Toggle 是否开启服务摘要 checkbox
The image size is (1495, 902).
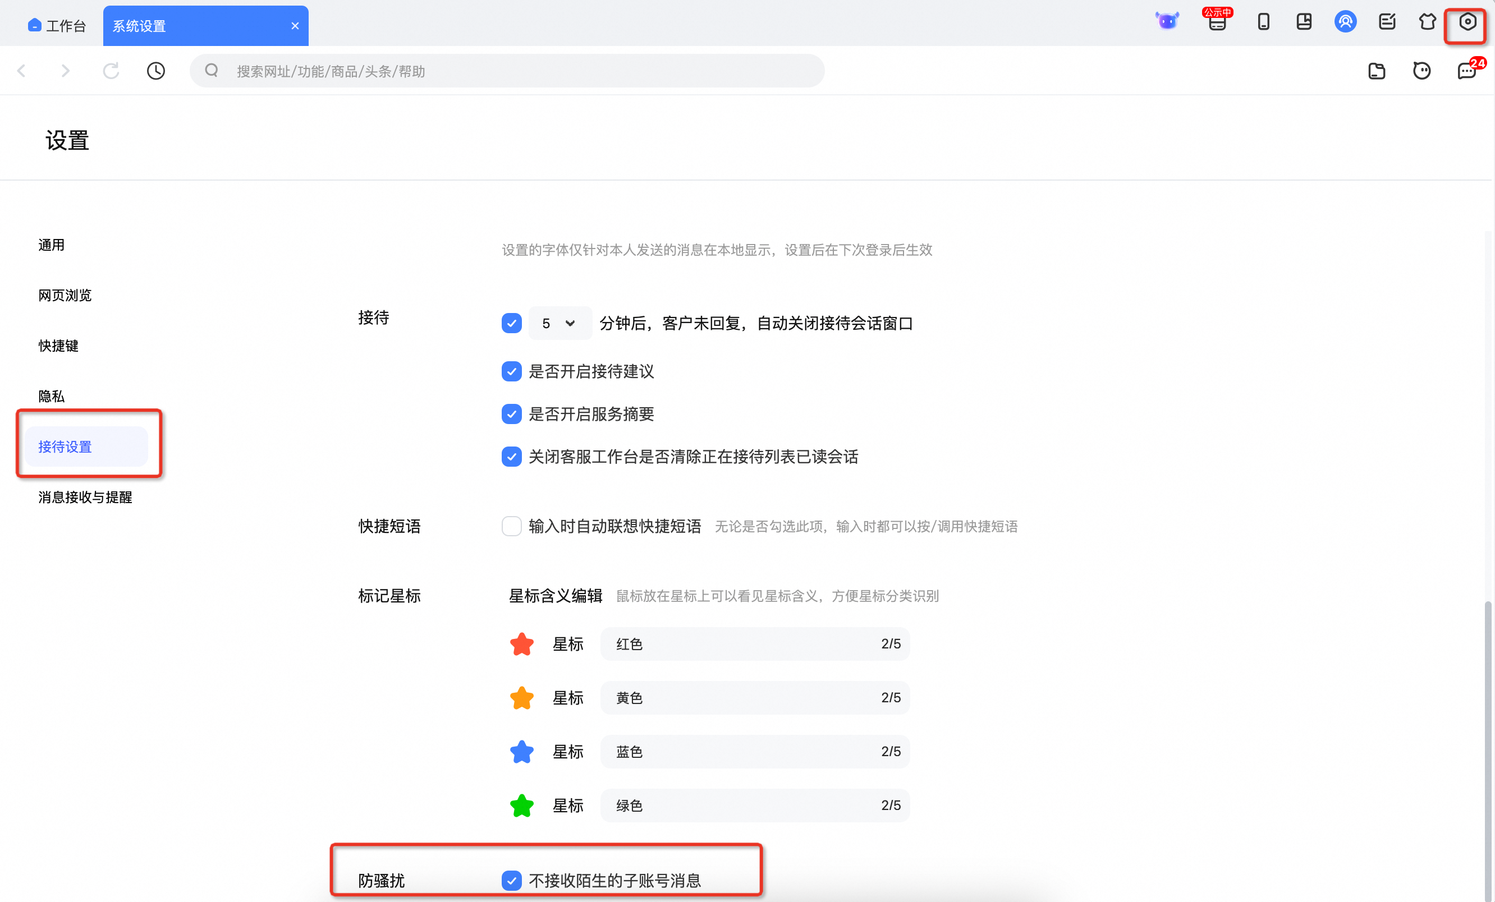[x=511, y=415]
